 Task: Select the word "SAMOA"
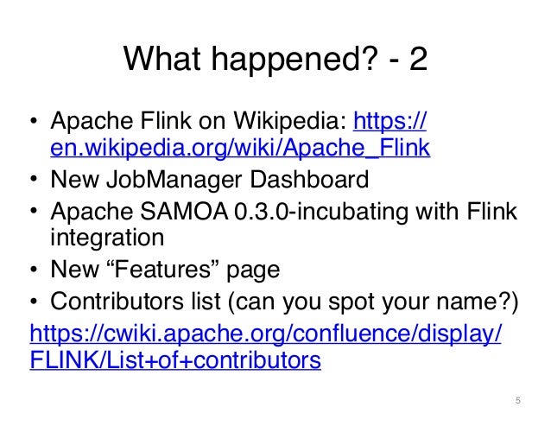tap(184, 212)
